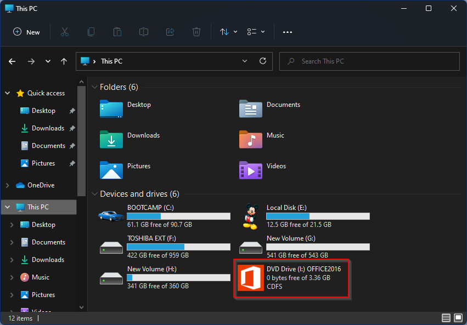Switch to details view in status bar

[x=446, y=318]
